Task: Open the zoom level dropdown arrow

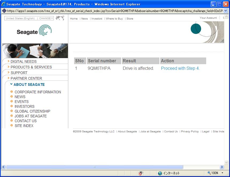Action: point(222,173)
